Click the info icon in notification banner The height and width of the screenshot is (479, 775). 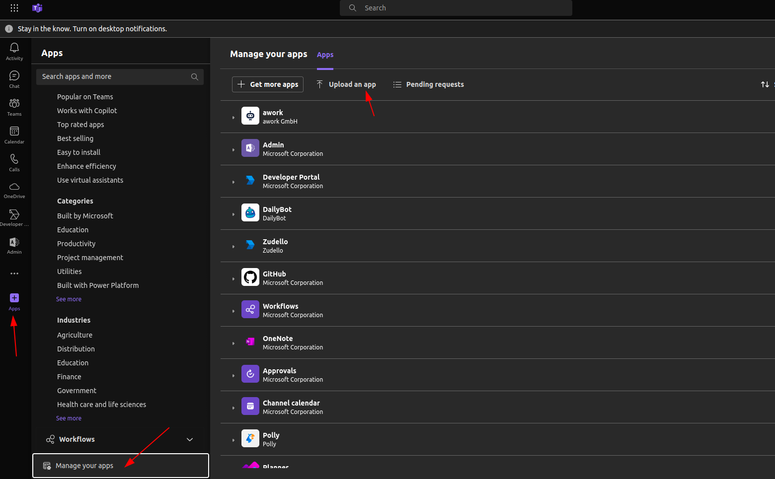(9, 29)
